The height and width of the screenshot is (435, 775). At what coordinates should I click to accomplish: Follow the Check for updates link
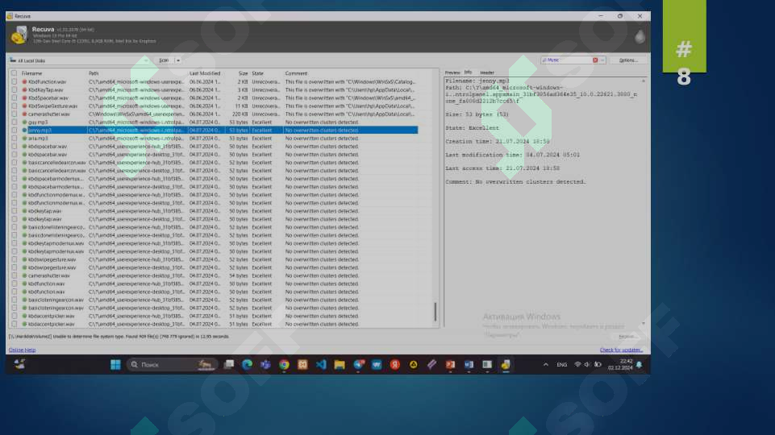pos(621,350)
